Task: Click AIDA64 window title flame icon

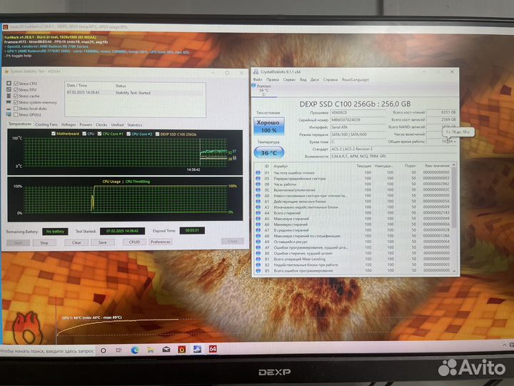Action: [6, 71]
